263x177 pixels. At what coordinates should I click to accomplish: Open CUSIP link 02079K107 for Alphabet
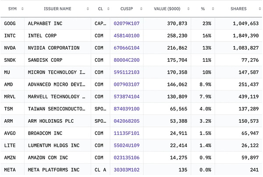[x=127, y=24]
